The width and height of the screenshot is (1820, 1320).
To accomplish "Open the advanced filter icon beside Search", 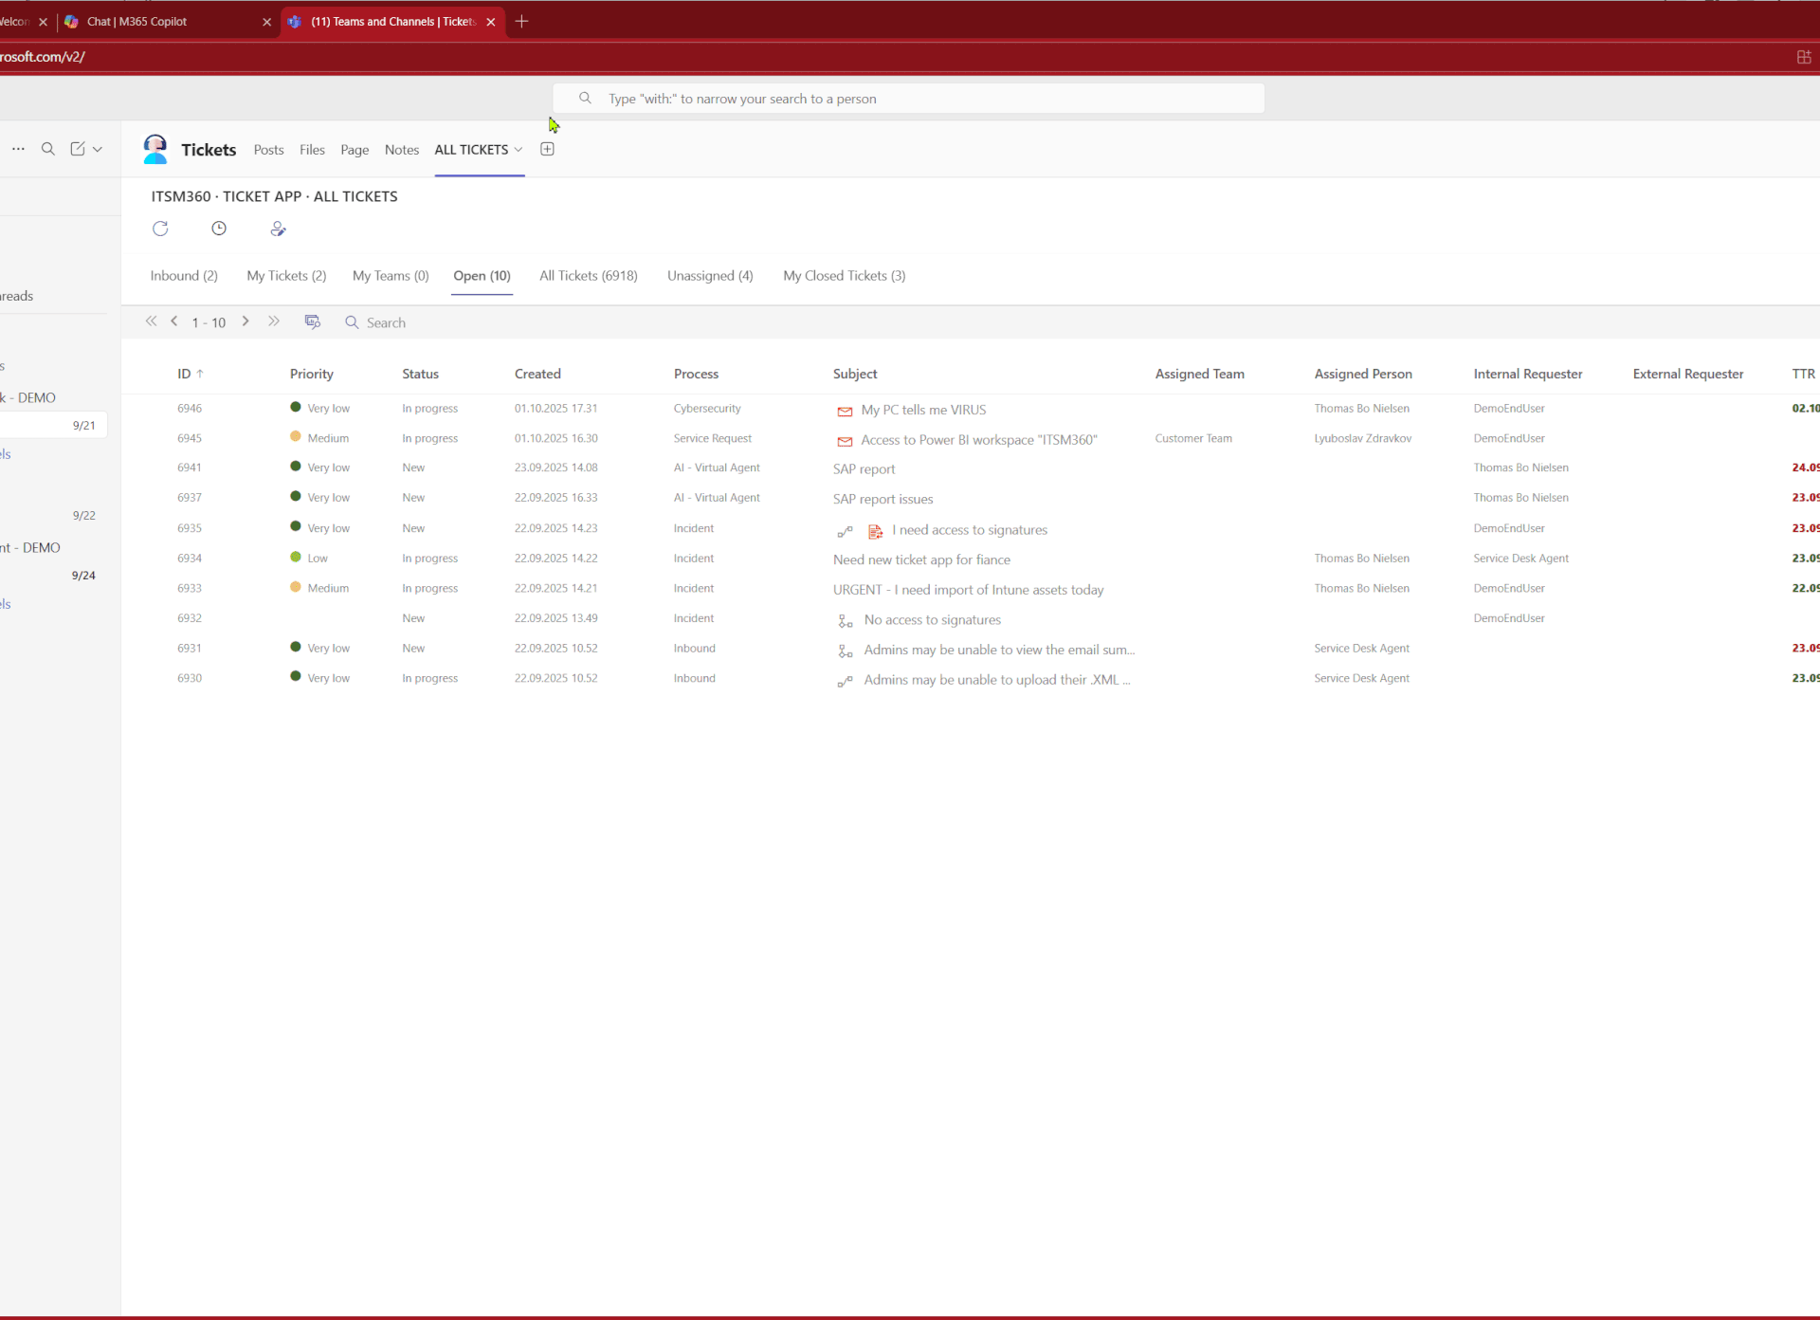I will click(312, 321).
